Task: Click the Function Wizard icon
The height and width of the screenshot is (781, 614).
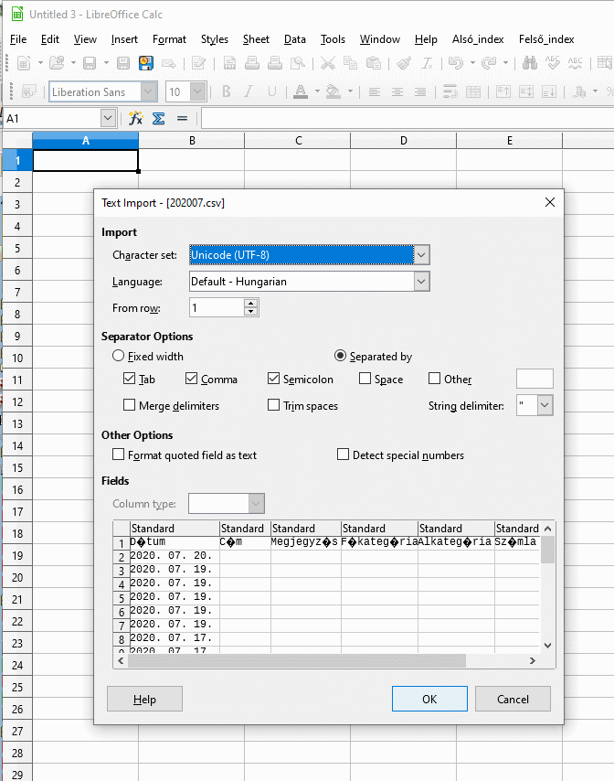Action: click(136, 119)
